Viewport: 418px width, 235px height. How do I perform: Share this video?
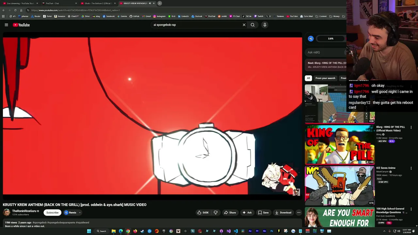point(230,212)
